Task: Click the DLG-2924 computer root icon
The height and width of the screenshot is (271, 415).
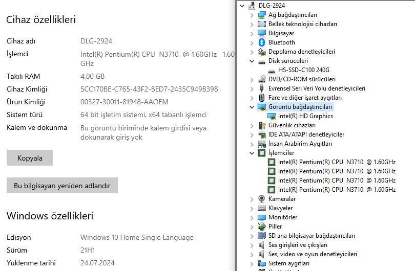Action: pos(252,6)
